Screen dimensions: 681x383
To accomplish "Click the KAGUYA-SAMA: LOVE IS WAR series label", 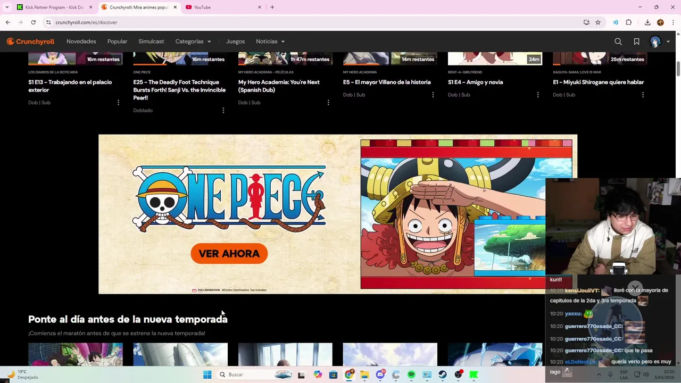I will pos(577,72).
